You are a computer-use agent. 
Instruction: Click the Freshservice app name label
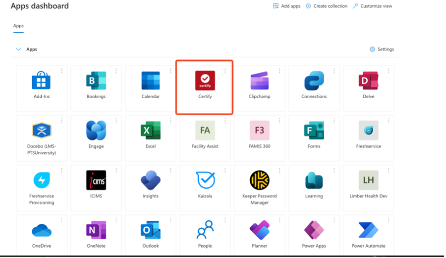pyautogui.click(x=368, y=146)
